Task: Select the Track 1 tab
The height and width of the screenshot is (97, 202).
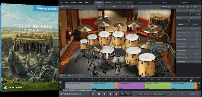Action: [x=82, y=76]
